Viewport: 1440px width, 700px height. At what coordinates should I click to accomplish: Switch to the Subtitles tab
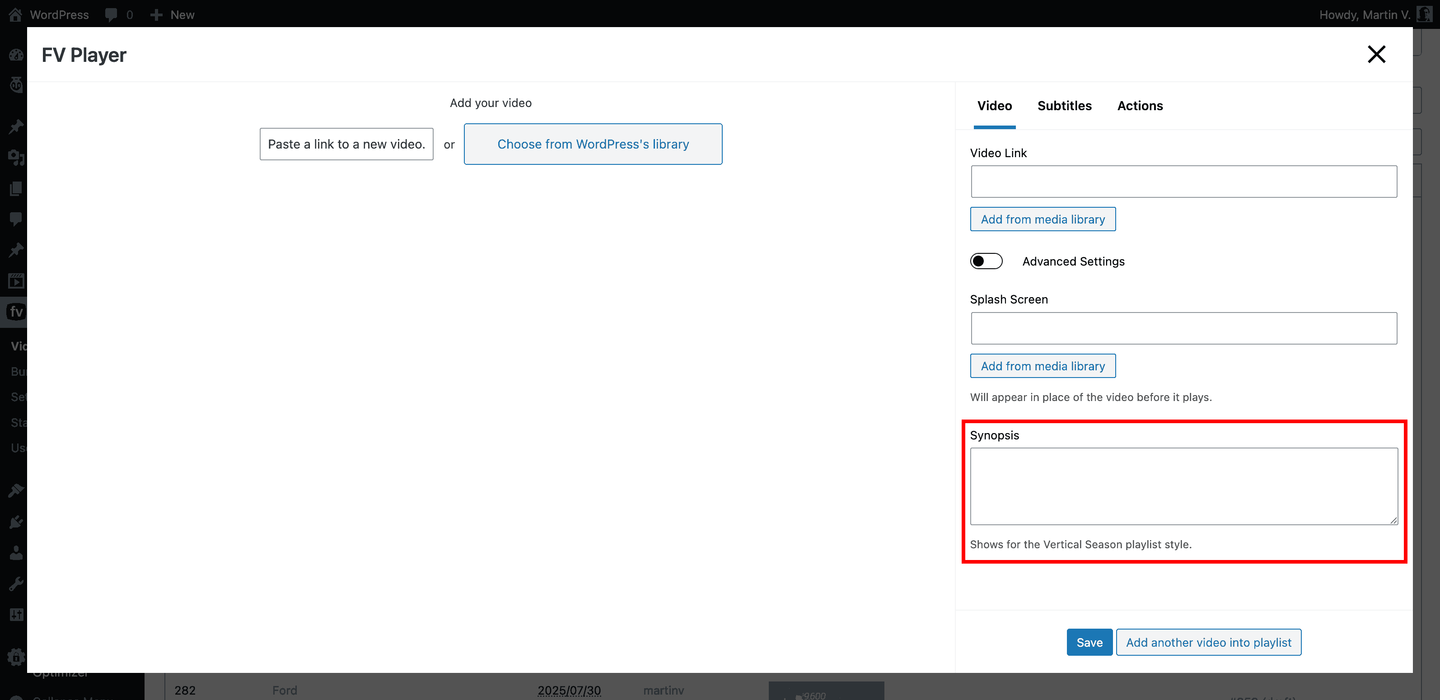(1064, 106)
